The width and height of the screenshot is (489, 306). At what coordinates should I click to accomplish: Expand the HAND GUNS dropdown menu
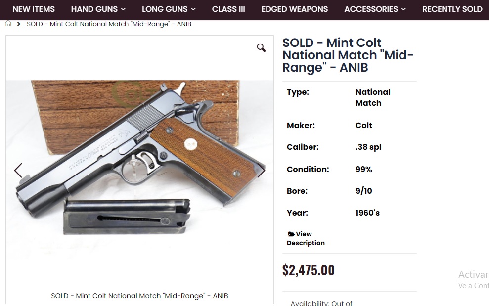click(98, 9)
